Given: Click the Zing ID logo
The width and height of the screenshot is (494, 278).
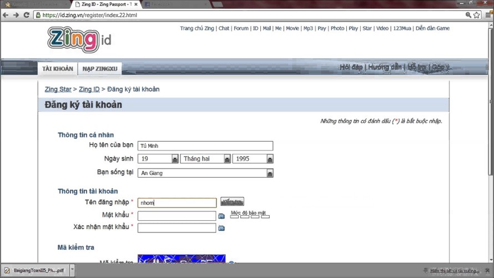Looking at the screenshot, I should [x=79, y=39].
